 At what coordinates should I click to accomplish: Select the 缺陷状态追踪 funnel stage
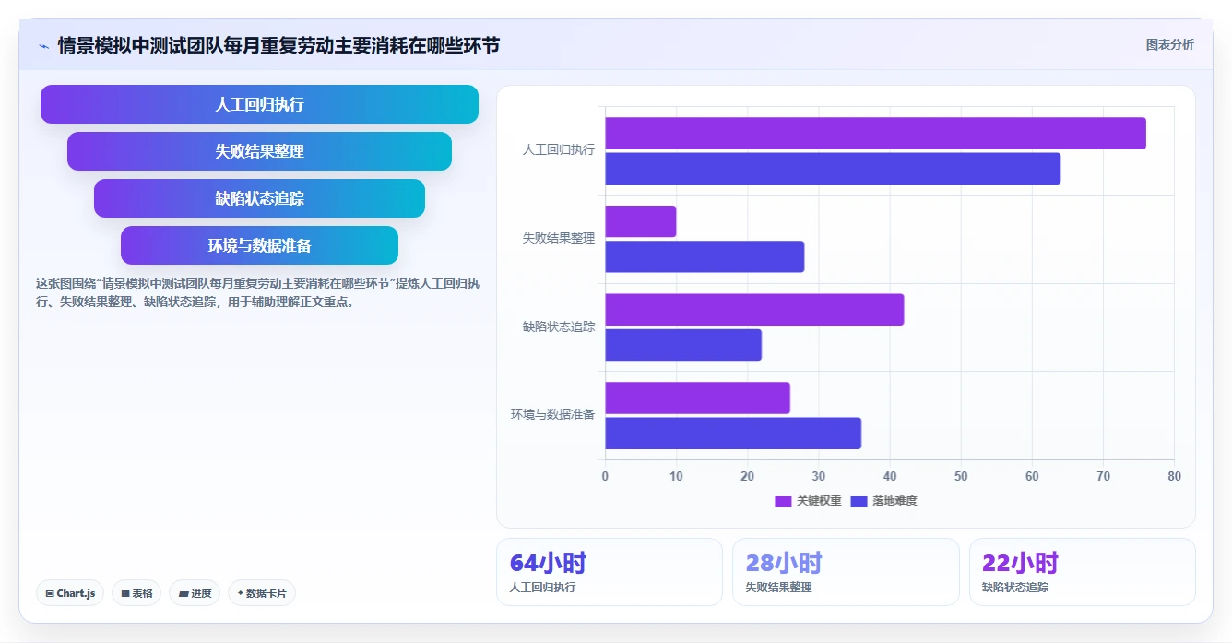pos(259,198)
